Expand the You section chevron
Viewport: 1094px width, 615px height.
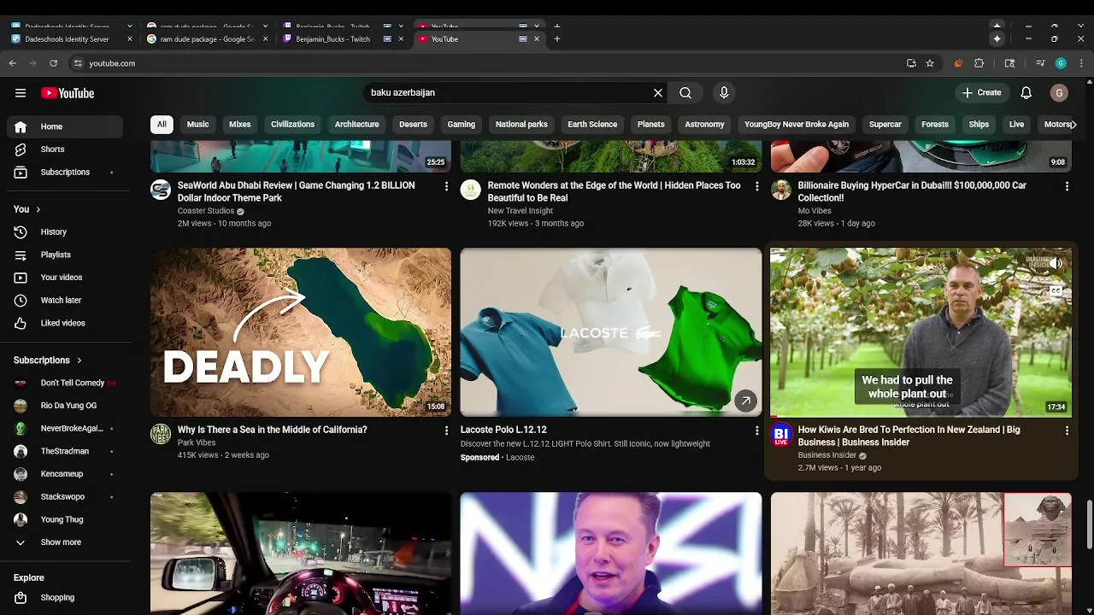click(x=38, y=209)
